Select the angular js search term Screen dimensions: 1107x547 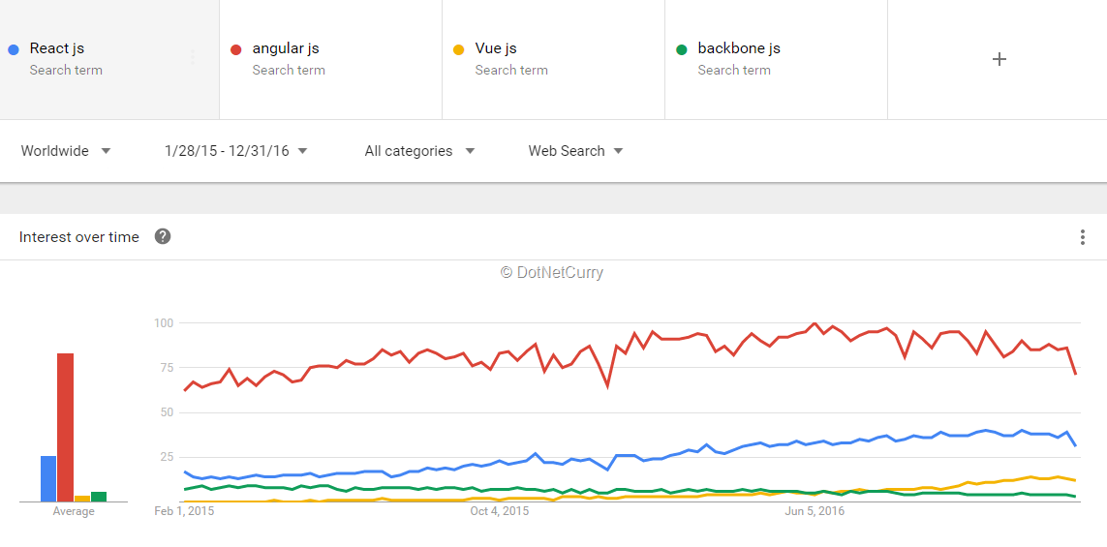click(285, 48)
